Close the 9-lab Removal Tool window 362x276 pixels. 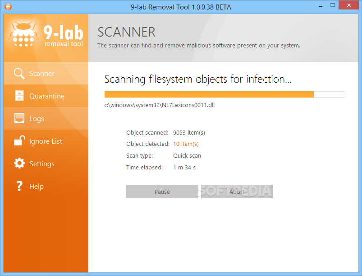pyautogui.click(x=348, y=5)
